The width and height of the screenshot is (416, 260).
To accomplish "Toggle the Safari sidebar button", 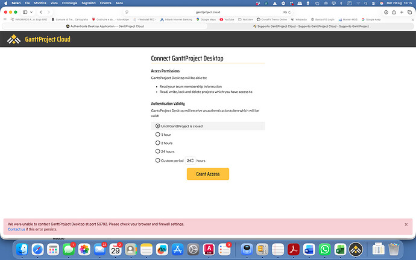I will point(25,12).
